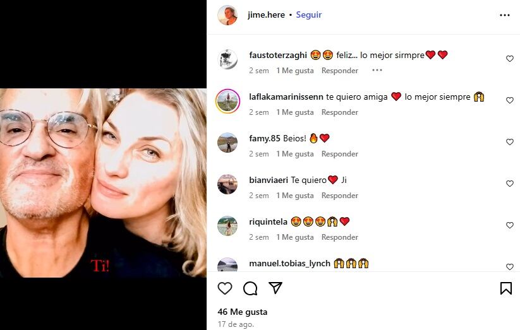
Task: Open manuel.tobias_lynch's profile
Action: 289,263
